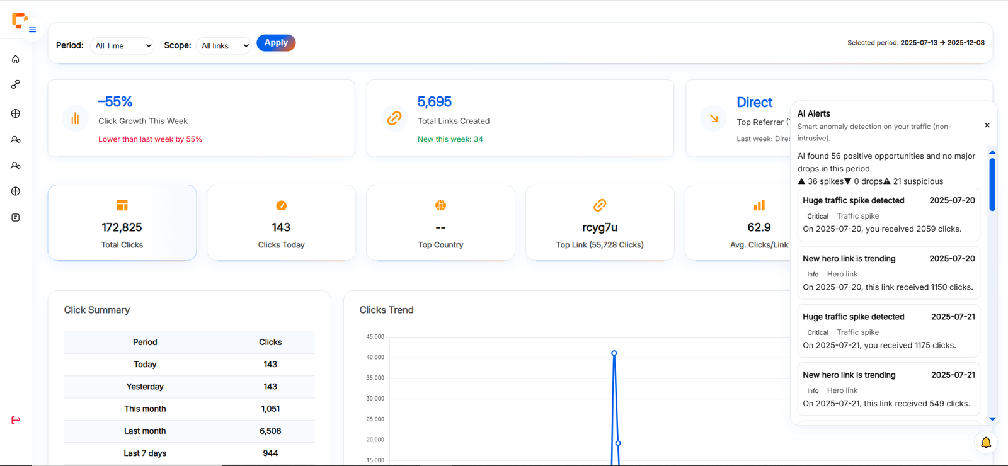Click the yellow notification bell icon
The width and height of the screenshot is (1008, 466).
pos(986,443)
